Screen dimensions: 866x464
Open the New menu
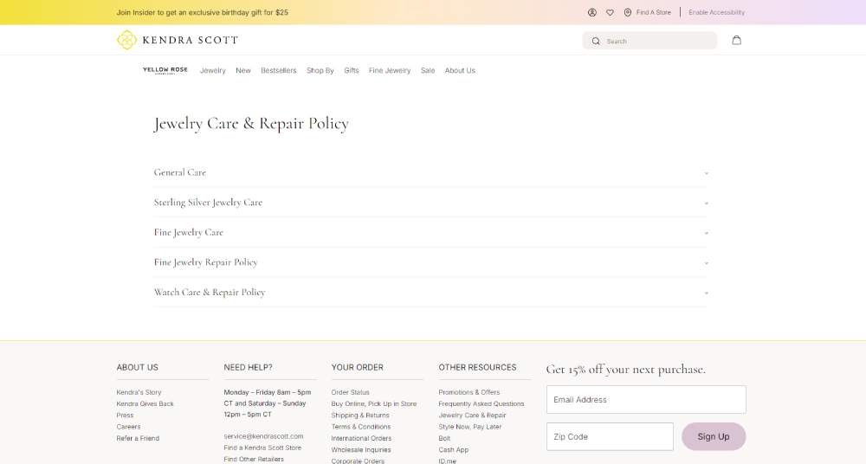pos(243,71)
